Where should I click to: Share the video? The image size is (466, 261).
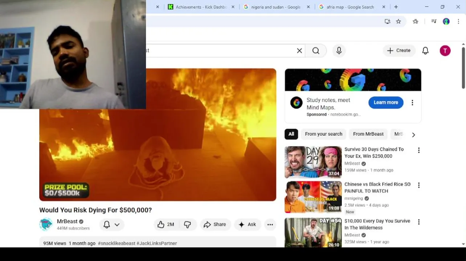point(215,224)
